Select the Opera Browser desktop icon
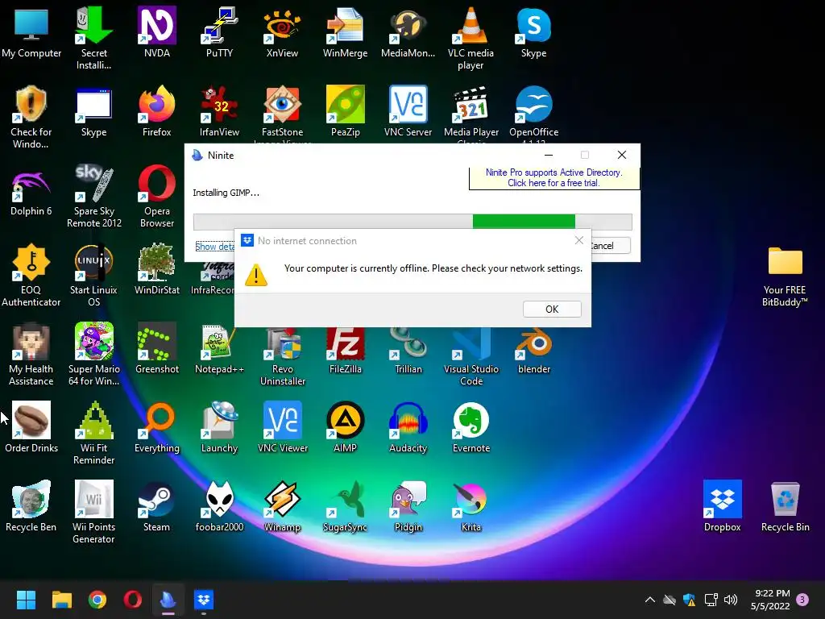 [x=157, y=197]
